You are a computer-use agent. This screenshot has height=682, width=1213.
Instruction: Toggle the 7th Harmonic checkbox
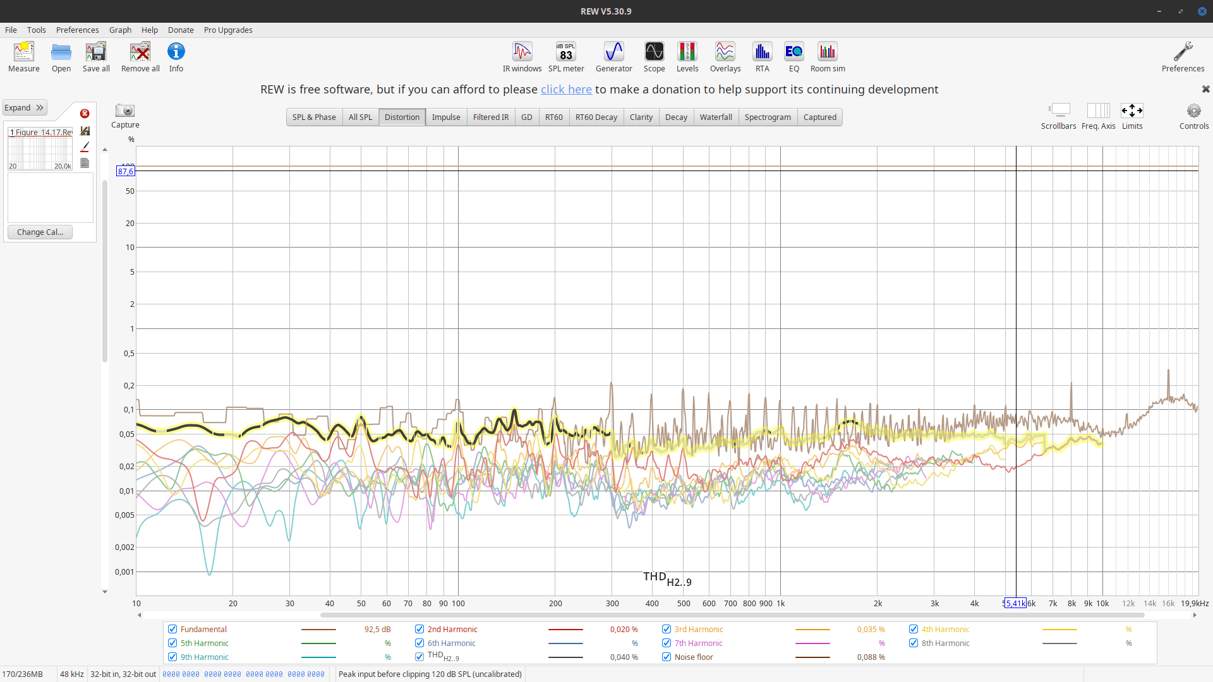pos(667,643)
